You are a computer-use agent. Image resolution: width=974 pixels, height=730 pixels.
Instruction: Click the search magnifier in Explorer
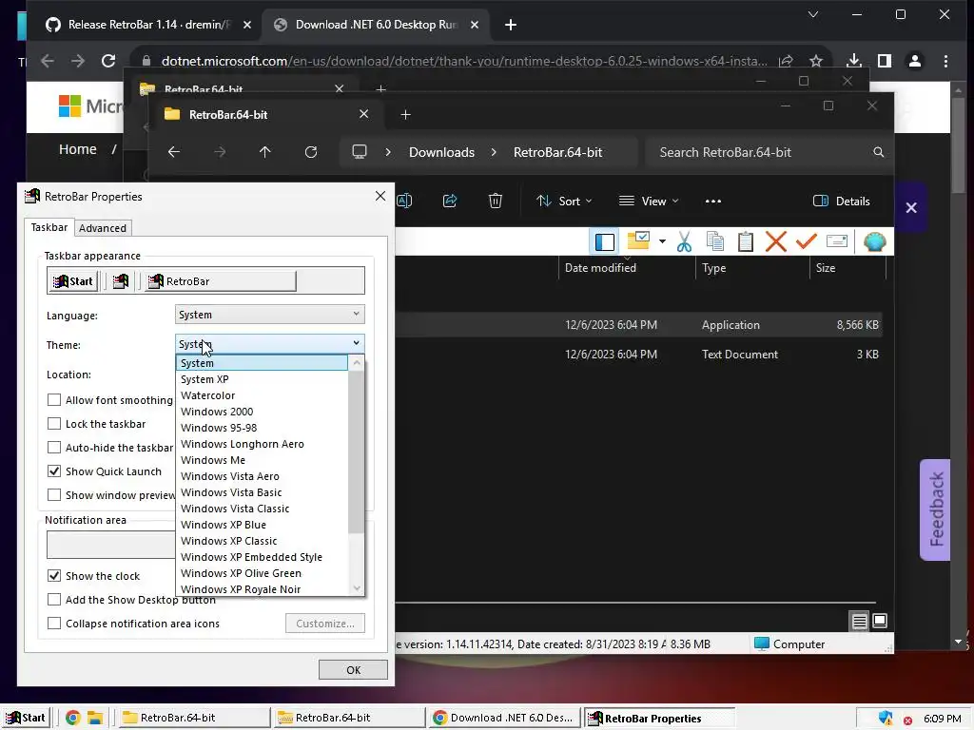[878, 152]
